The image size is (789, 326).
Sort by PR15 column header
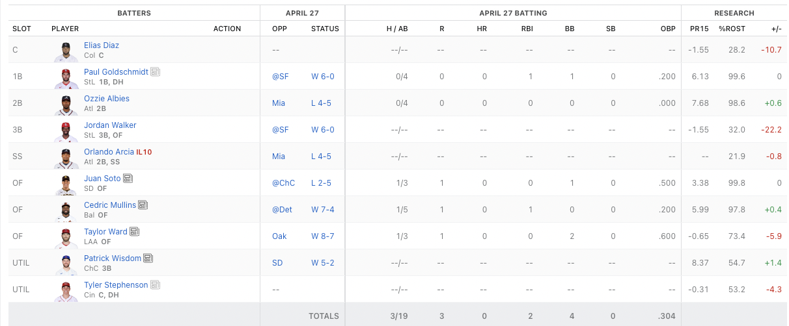[x=699, y=29]
